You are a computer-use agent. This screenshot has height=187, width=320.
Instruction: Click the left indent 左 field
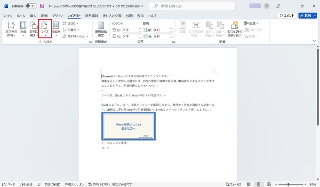tap(132, 30)
